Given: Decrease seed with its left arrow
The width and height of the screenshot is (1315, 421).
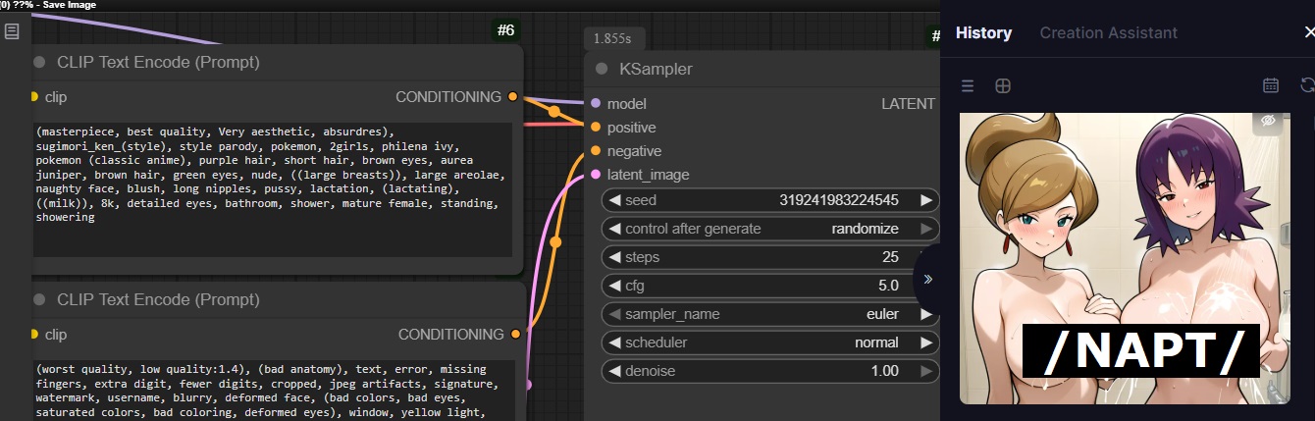Looking at the screenshot, I should pos(615,200).
